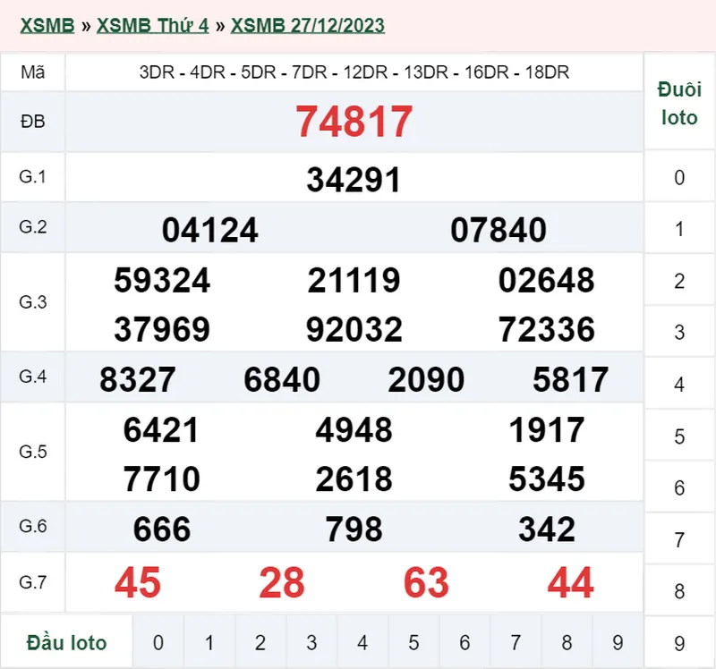Select digit 0 in Đuôi loto column

pyautogui.click(x=679, y=177)
